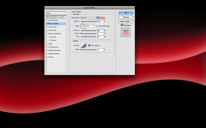Click the pink shadow color swatch
206x128 pixels.
pos(102,18)
